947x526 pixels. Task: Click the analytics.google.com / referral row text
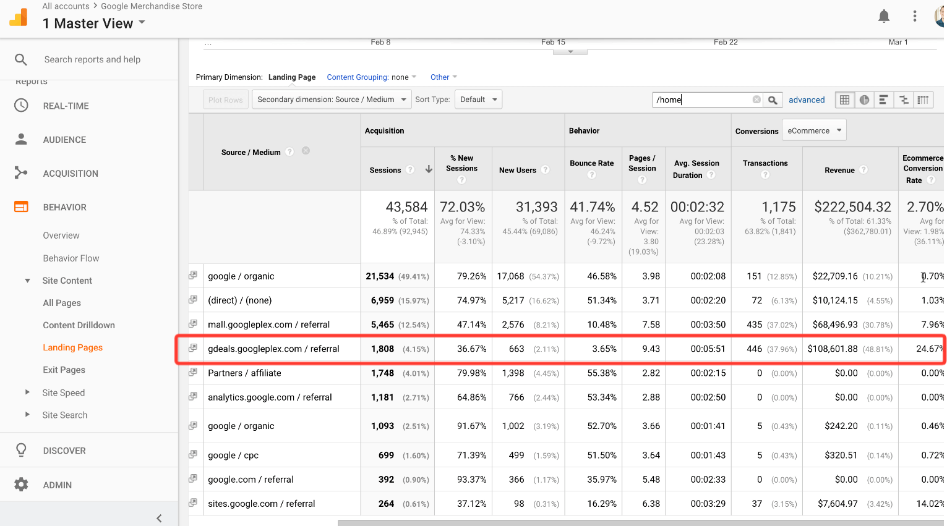click(270, 397)
